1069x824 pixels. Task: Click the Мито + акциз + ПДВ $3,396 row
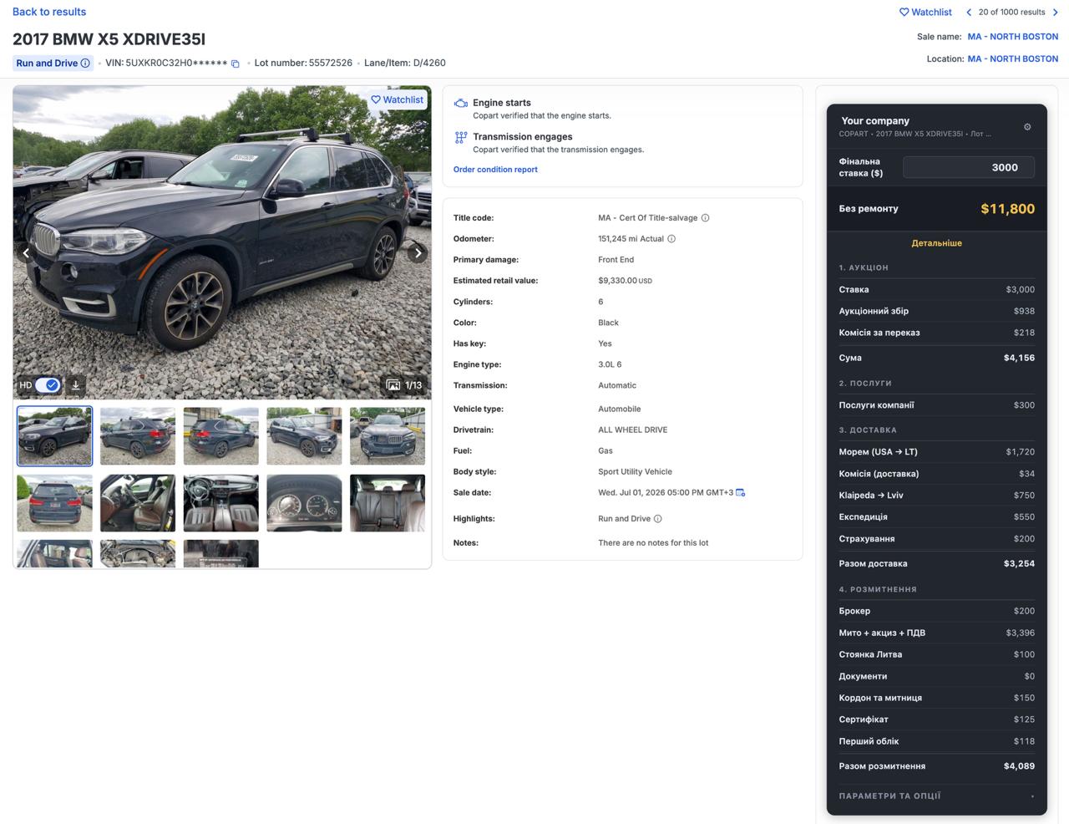tap(936, 633)
